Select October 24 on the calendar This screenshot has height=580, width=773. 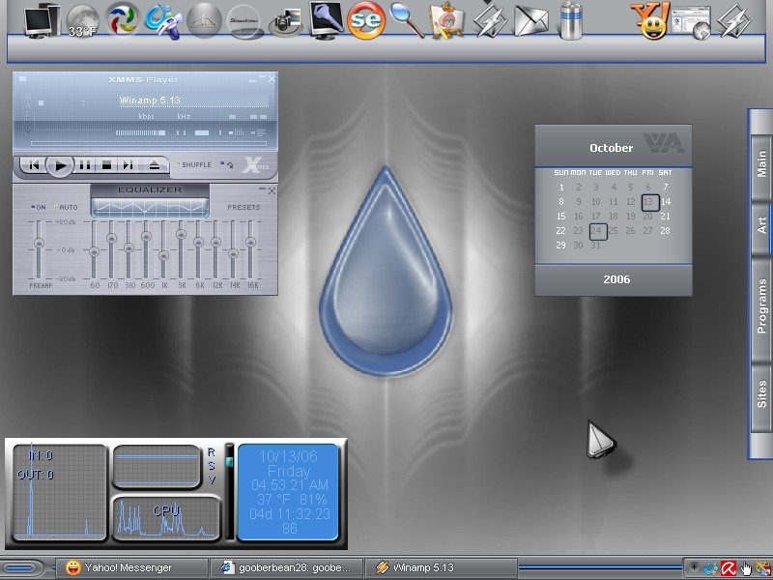597,231
